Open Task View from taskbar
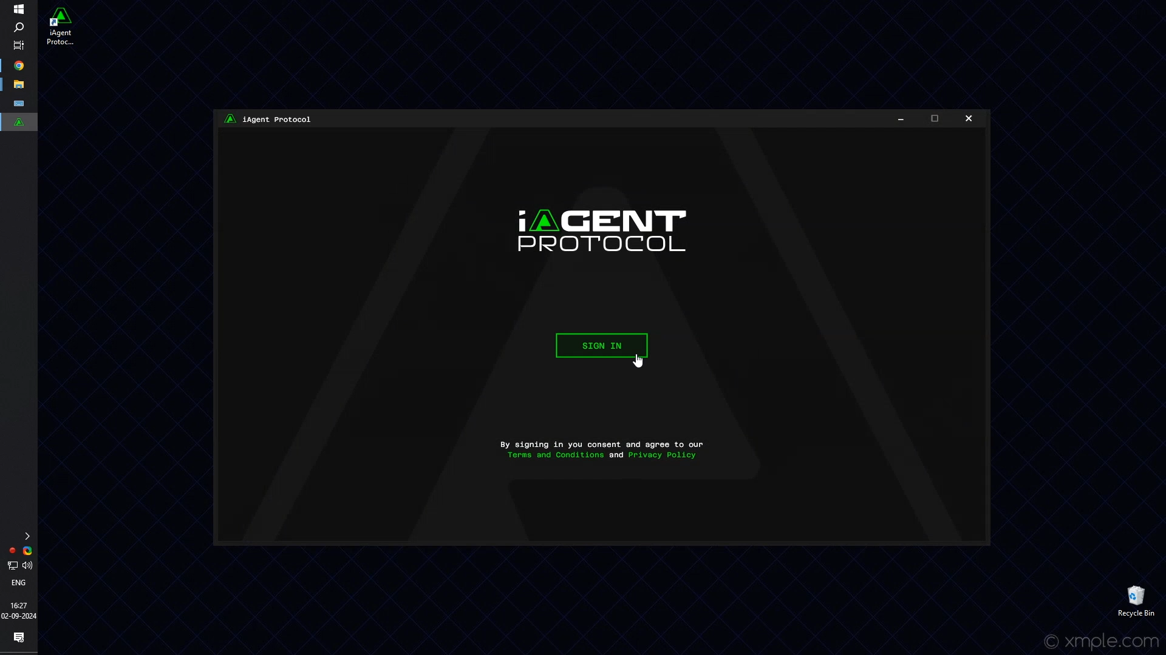The width and height of the screenshot is (1166, 655). (19, 45)
